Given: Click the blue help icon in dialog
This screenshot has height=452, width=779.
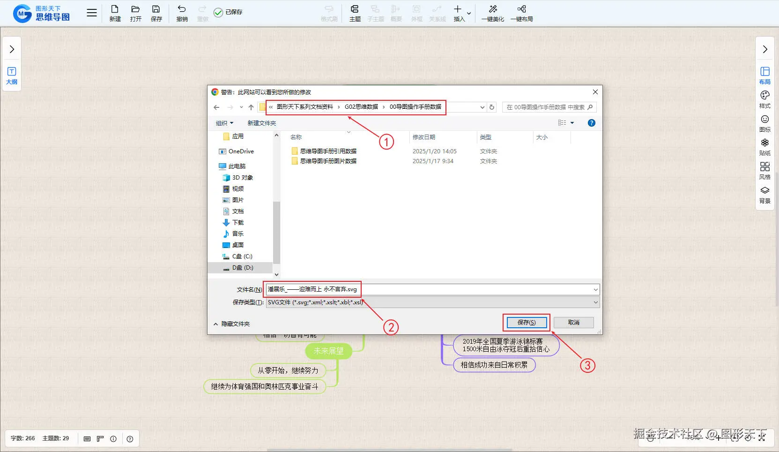Looking at the screenshot, I should (592, 123).
